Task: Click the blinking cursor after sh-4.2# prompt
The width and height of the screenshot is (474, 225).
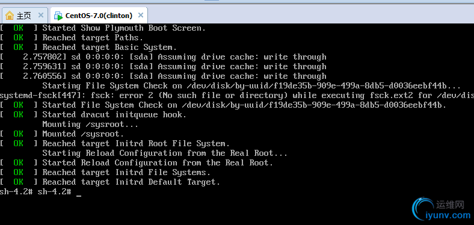Action: (79, 196)
